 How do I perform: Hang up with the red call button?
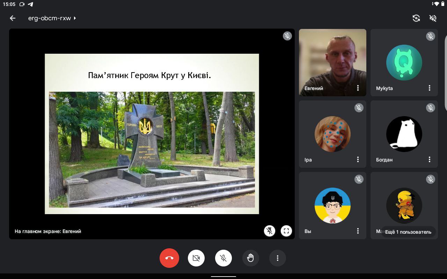(x=169, y=258)
